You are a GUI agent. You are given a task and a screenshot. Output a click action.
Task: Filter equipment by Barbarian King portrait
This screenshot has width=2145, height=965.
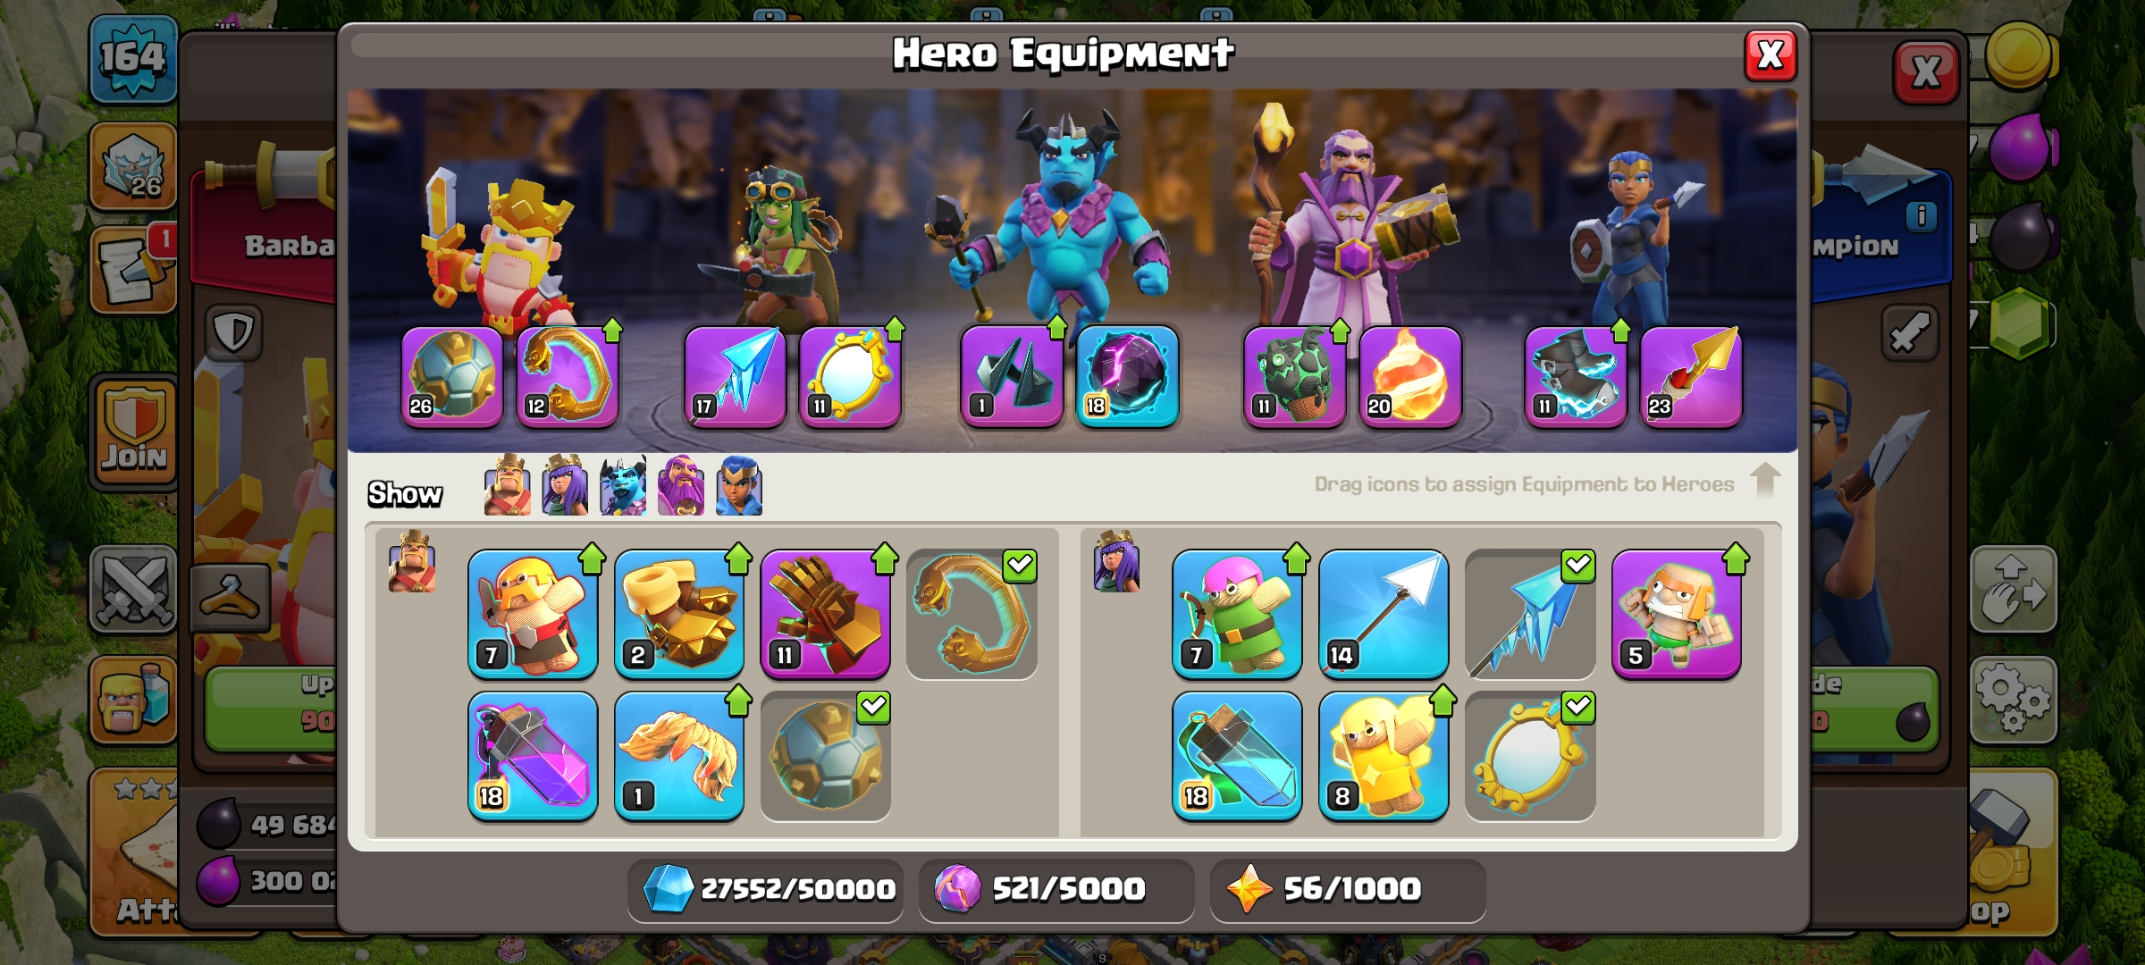(508, 485)
